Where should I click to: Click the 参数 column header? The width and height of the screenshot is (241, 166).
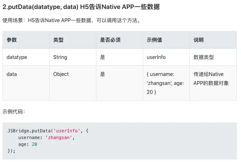click(x=12, y=40)
